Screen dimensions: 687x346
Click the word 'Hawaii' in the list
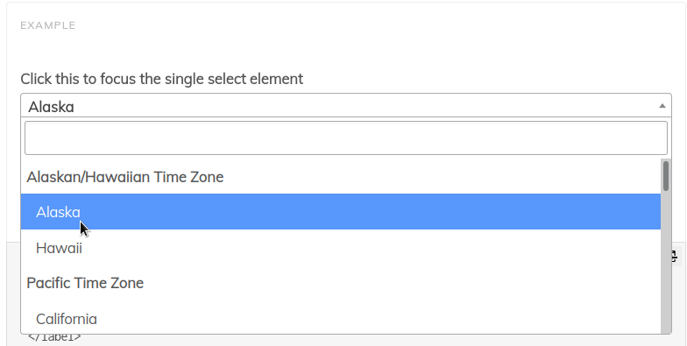click(x=59, y=248)
